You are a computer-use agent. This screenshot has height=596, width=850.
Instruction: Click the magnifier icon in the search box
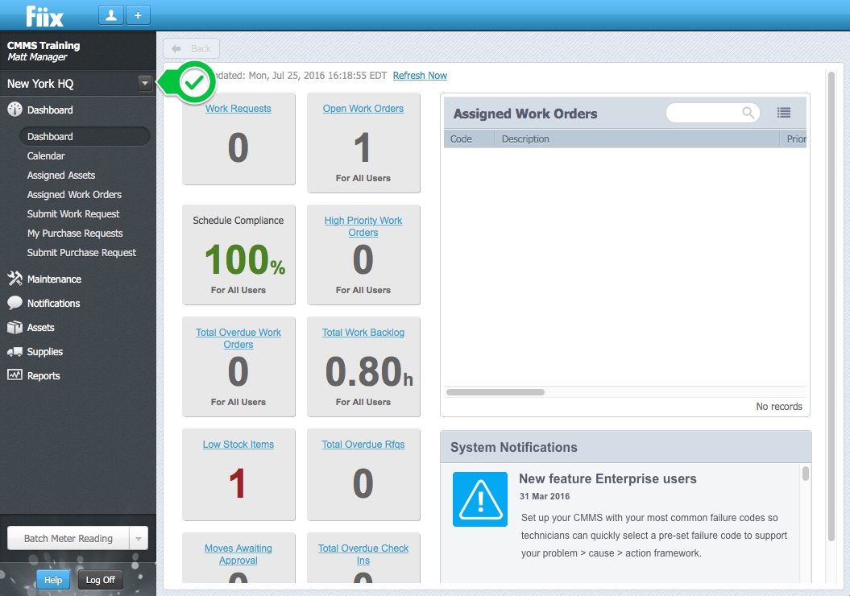pos(748,113)
